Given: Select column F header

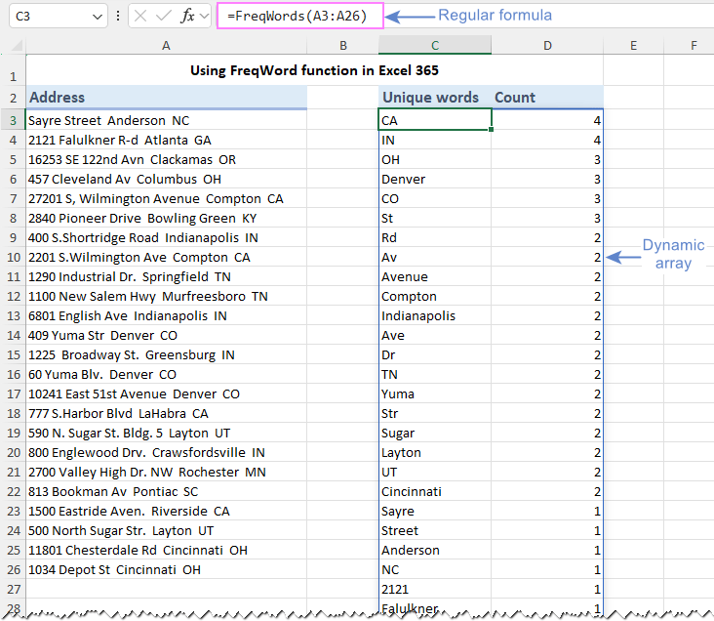Looking at the screenshot, I should pos(694,45).
